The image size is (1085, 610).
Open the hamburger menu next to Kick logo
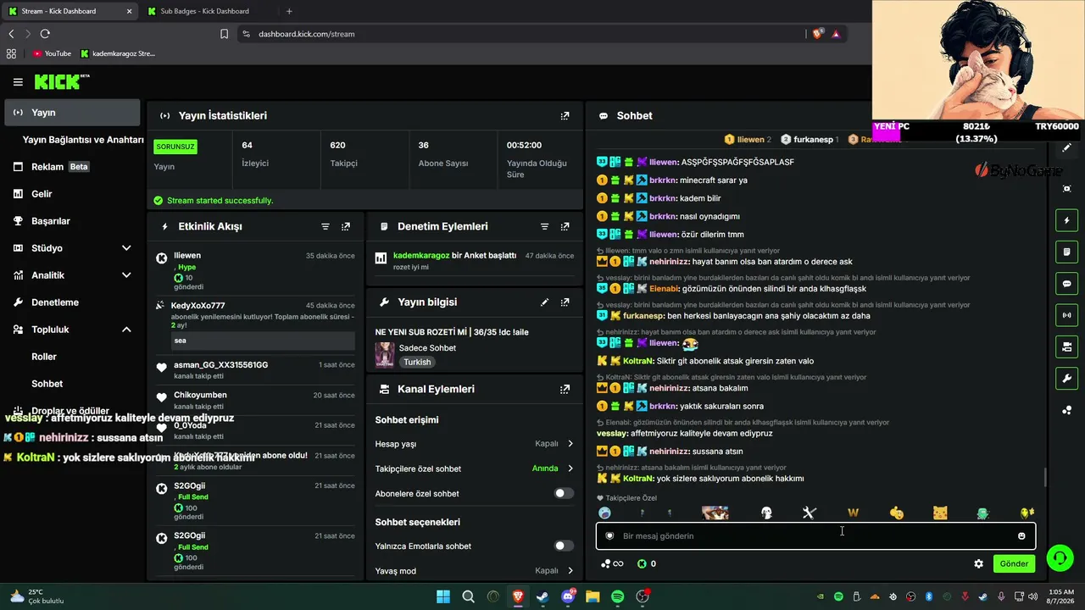click(18, 82)
